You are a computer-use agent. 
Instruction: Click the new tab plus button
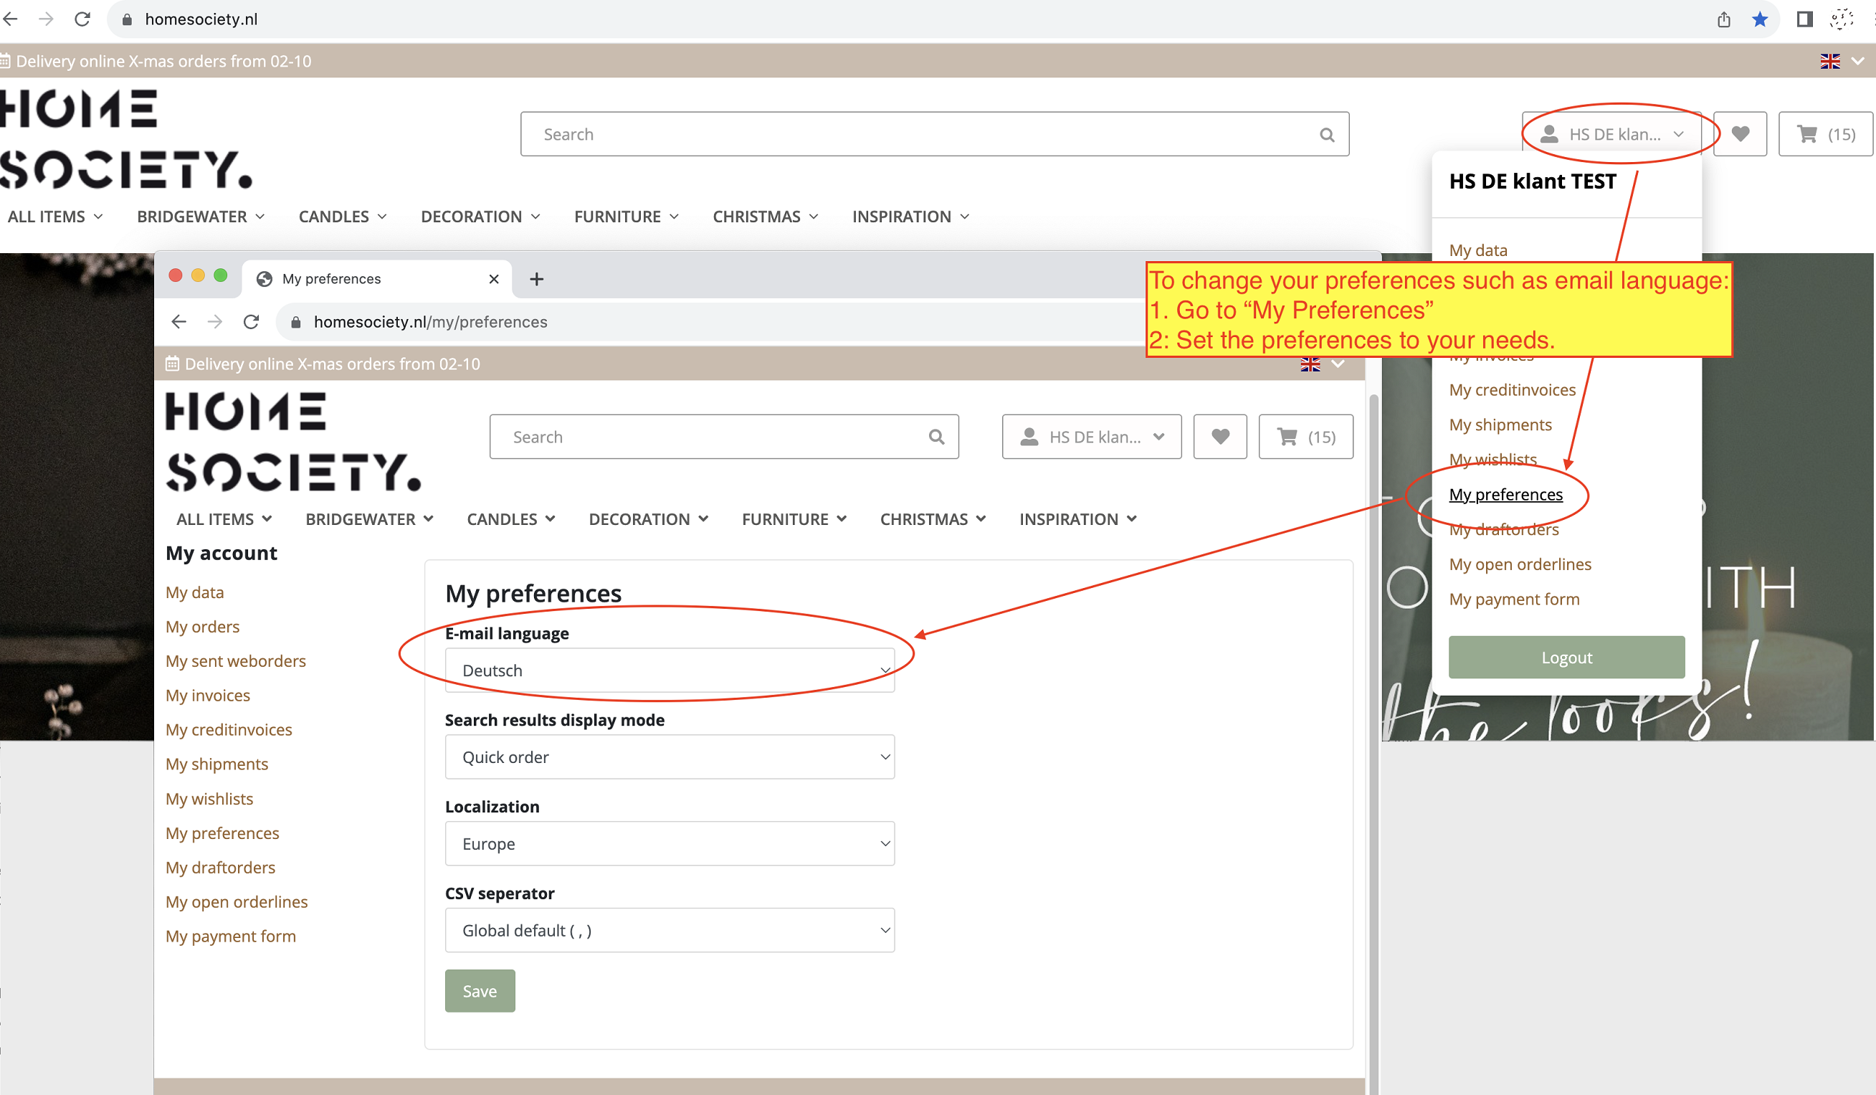536,280
